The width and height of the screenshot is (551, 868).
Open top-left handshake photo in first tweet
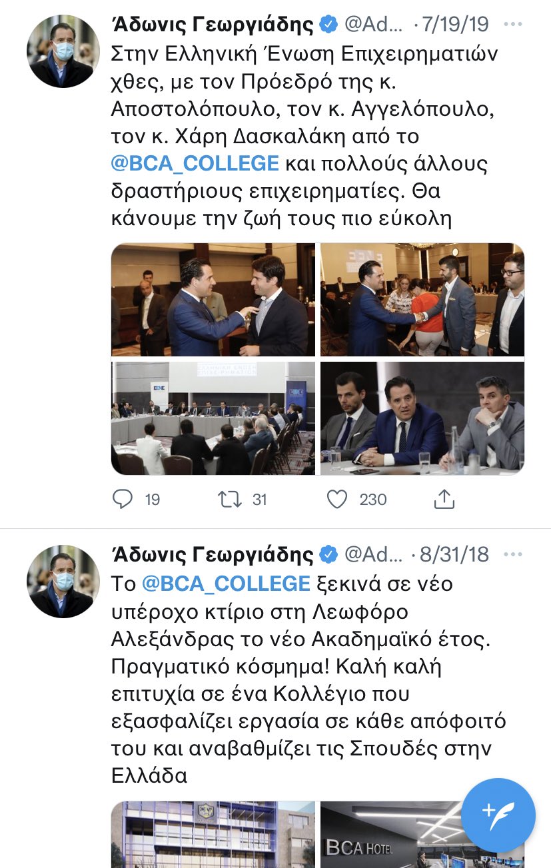pyautogui.click(x=213, y=300)
